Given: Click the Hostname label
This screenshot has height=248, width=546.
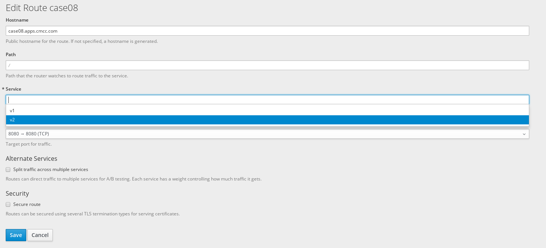Looking at the screenshot, I should [x=17, y=20].
